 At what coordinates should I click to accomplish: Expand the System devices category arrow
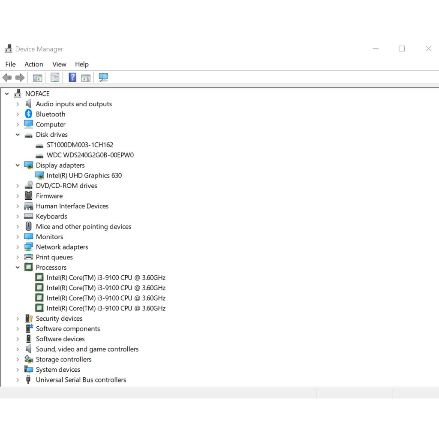[18, 370]
